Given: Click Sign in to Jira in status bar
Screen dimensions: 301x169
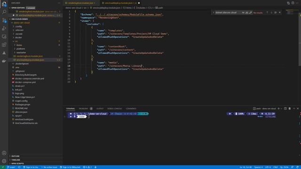Looking at the screenshot, I should (31, 167).
